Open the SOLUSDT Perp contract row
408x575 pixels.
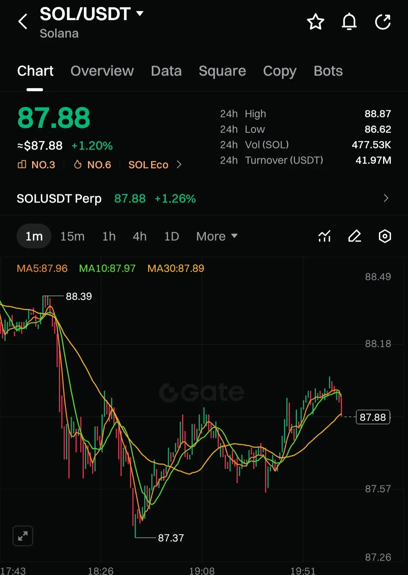204,198
